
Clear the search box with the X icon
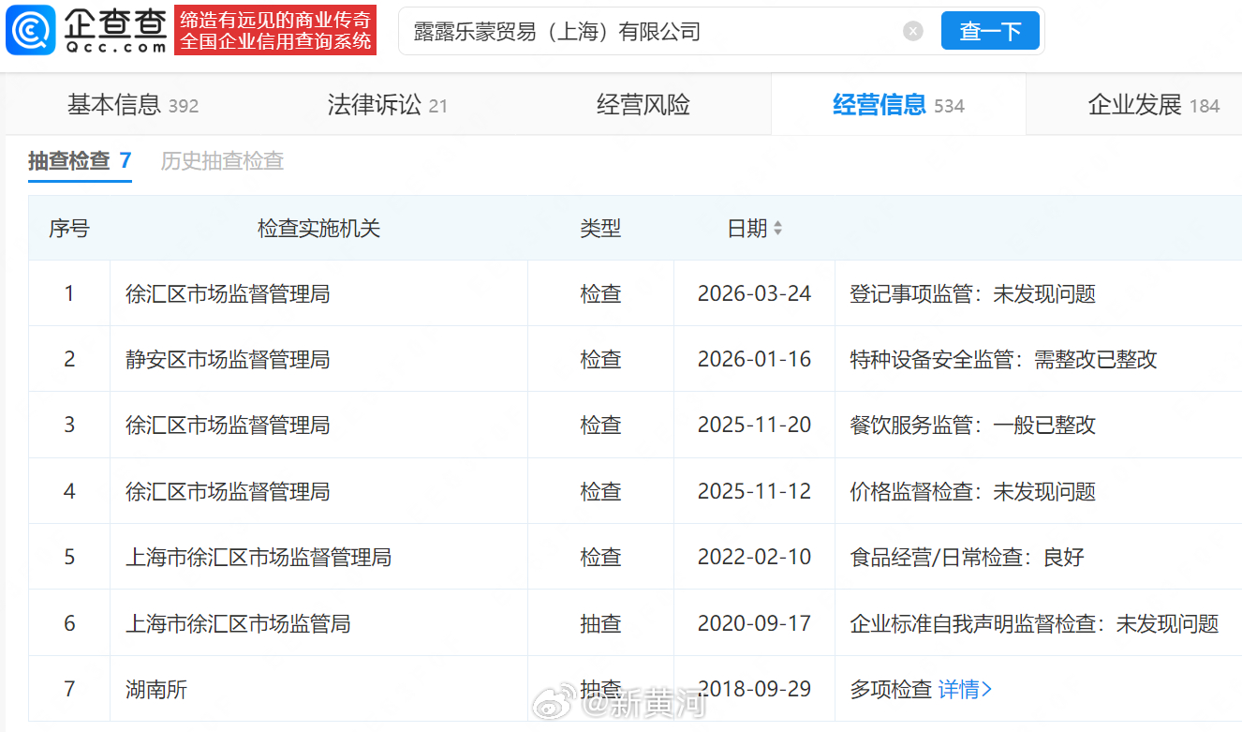pos(913,32)
